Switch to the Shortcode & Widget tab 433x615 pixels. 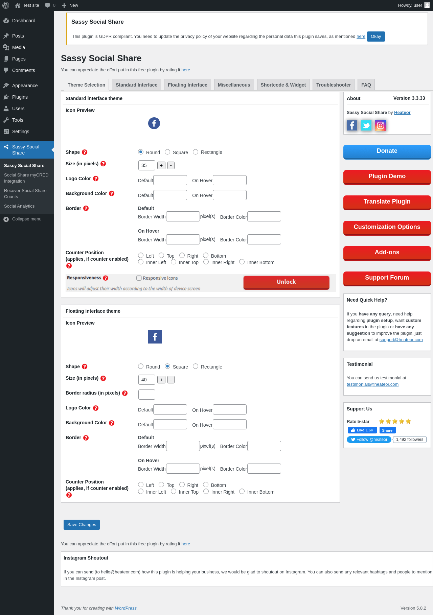pyautogui.click(x=283, y=85)
